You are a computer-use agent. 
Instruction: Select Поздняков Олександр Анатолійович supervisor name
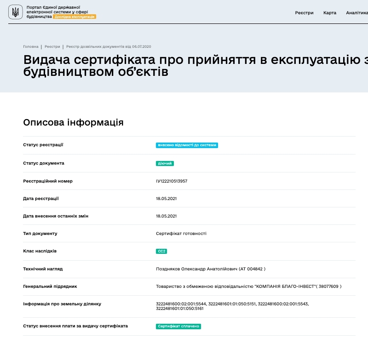(197, 269)
